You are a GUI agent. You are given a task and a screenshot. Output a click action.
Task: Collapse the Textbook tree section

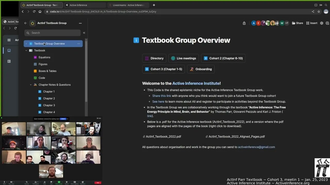point(26,51)
